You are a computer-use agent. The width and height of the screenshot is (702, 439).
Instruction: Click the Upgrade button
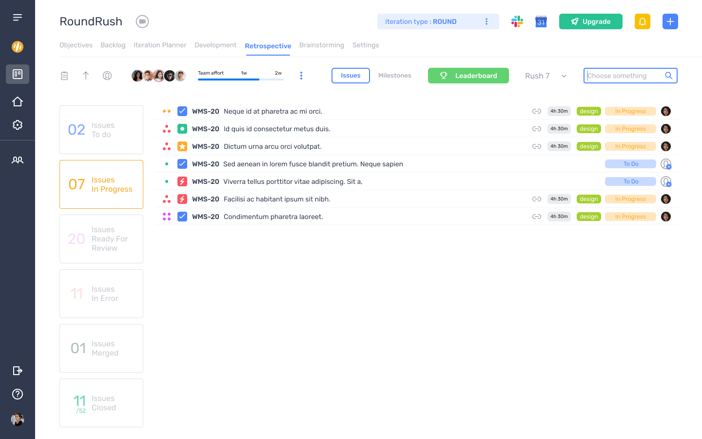[591, 21]
